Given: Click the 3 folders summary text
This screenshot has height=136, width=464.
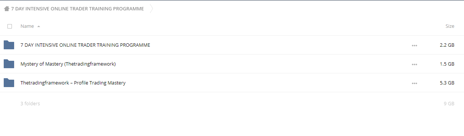Looking at the screenshot, I should [30, 104].
